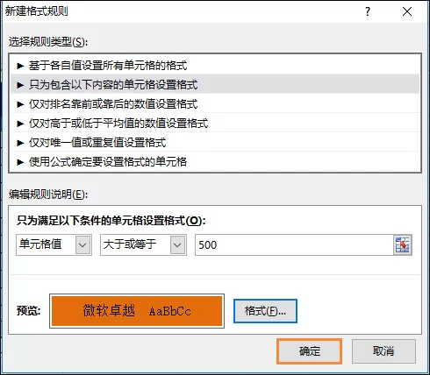
Task: Confirm with the 确定 button
Action: pos(309,351)
